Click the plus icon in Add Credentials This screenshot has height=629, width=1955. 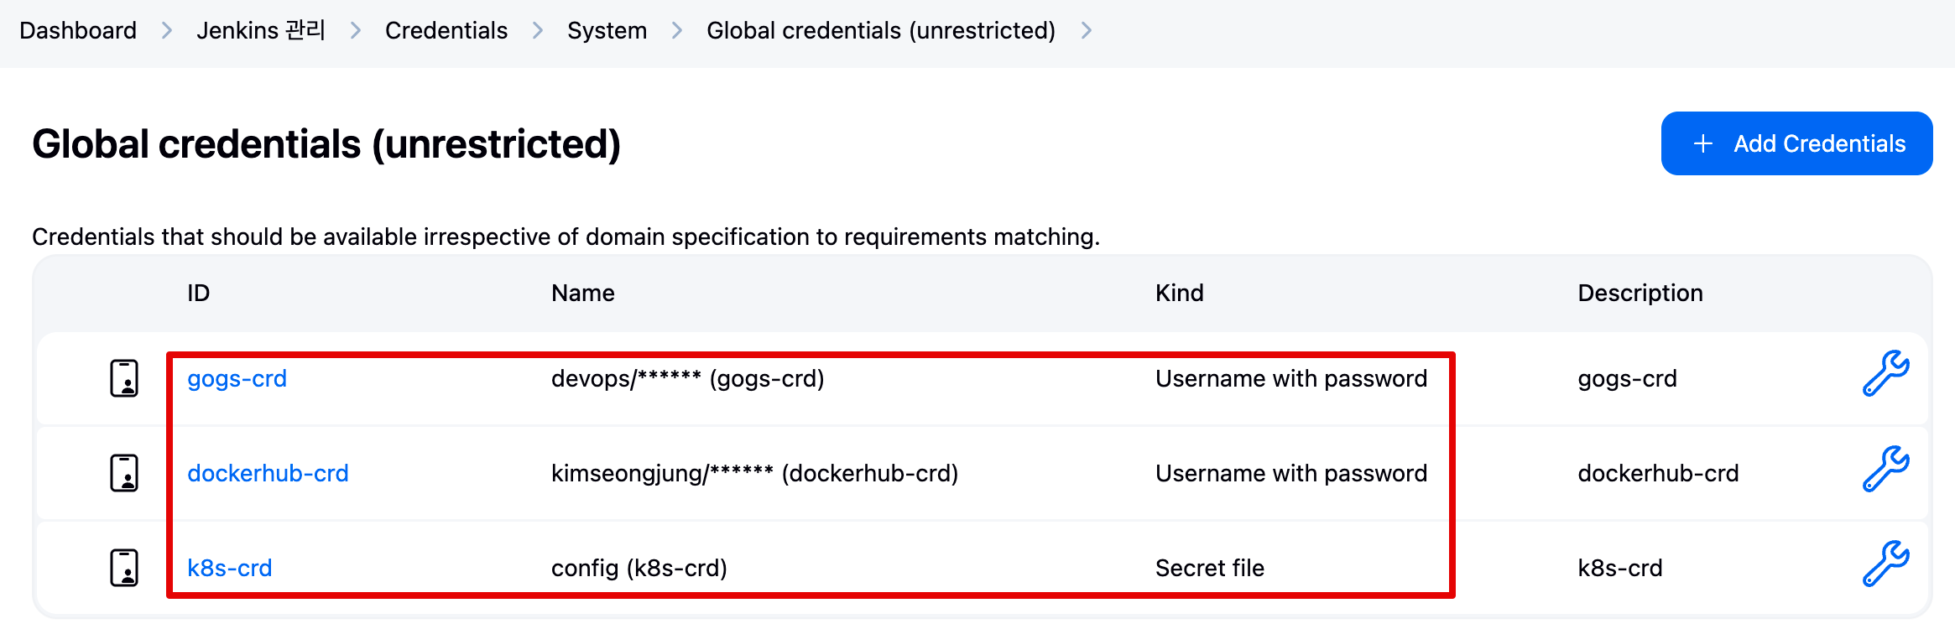1702,143
